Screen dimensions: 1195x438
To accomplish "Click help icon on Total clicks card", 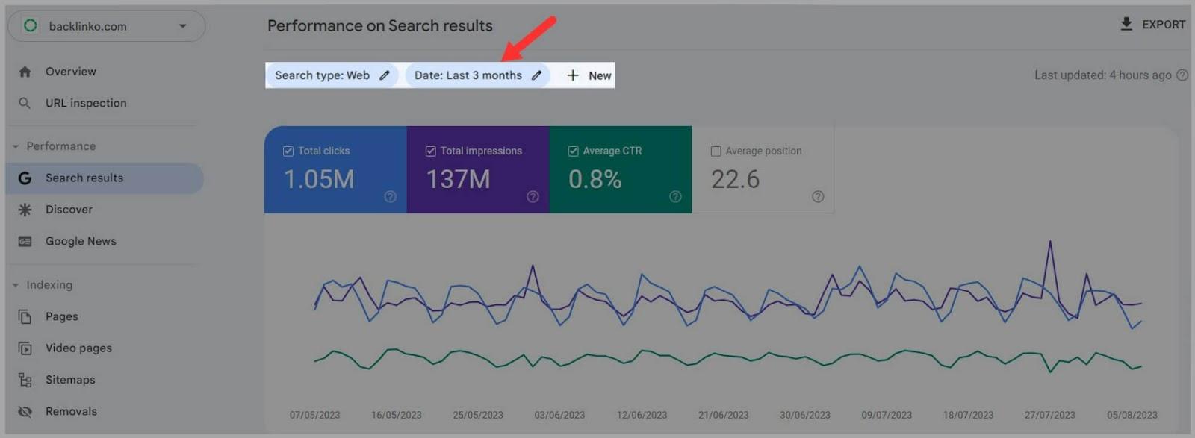I will click(390, 197).
